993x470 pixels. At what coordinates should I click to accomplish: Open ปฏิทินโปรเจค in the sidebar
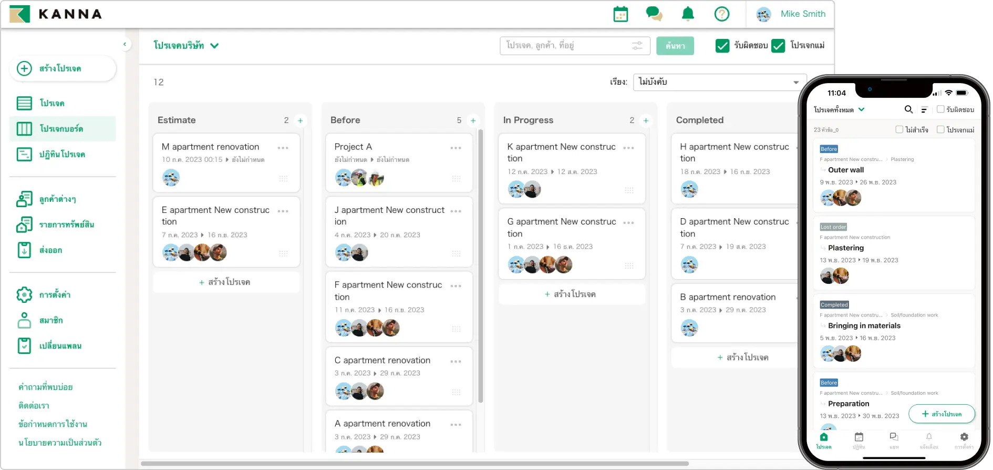tap(62, 155)
